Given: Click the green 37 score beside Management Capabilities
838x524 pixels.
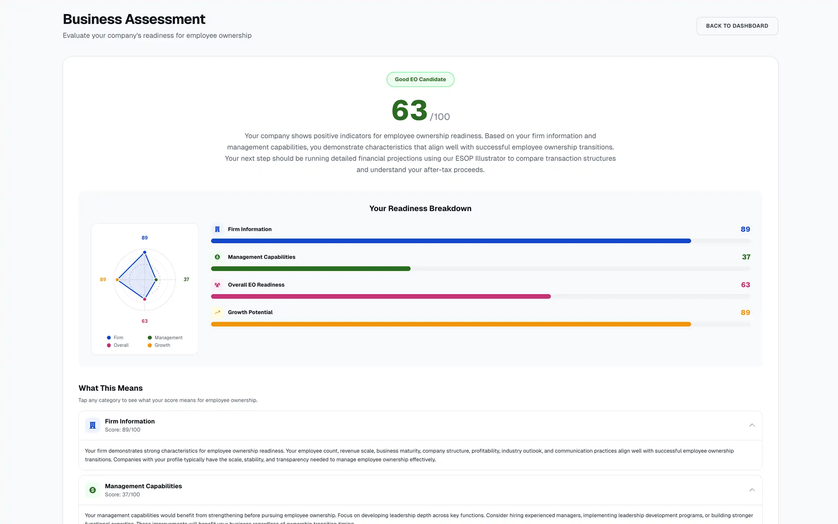Looking at the screenshot, I should (746, 257).
